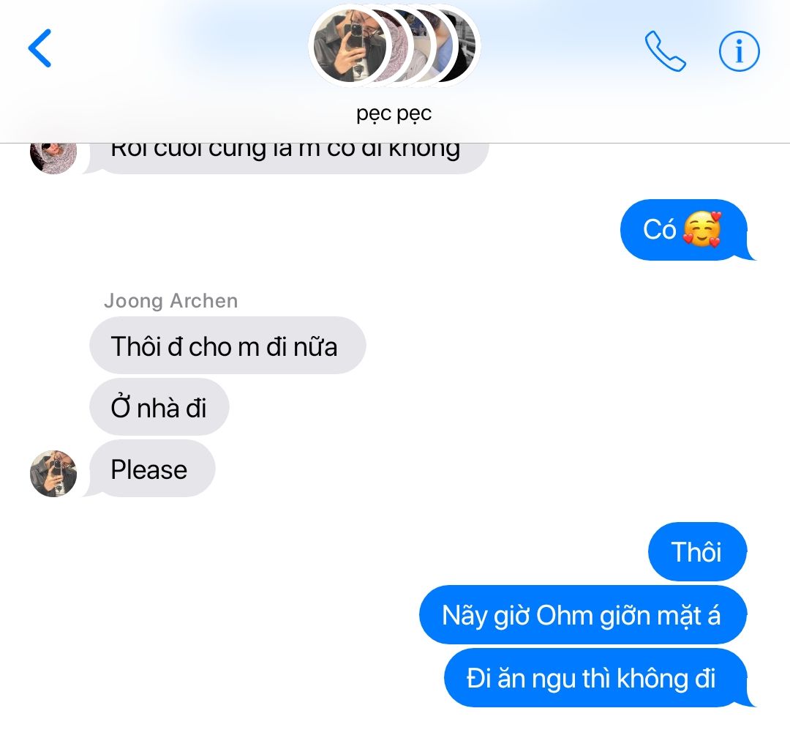The width and height of the screenshot is (790, 730).
Task: Start a voice call with phone icon
Action: (664, 51)
